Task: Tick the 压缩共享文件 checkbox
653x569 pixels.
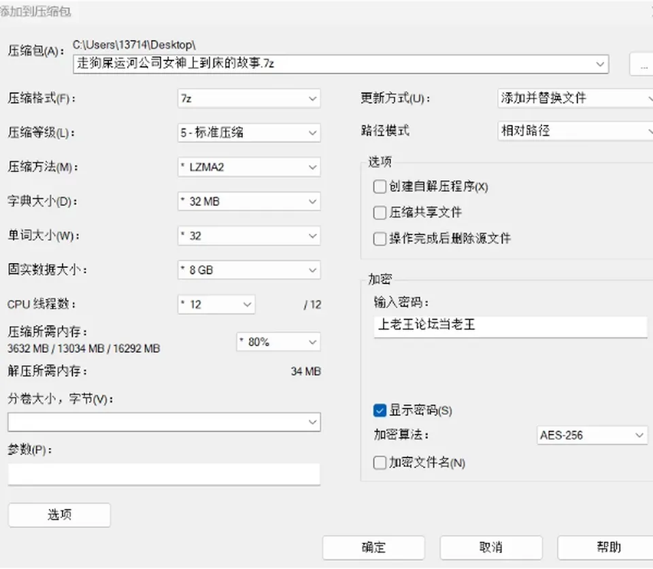Action: (x=380, y=213)
